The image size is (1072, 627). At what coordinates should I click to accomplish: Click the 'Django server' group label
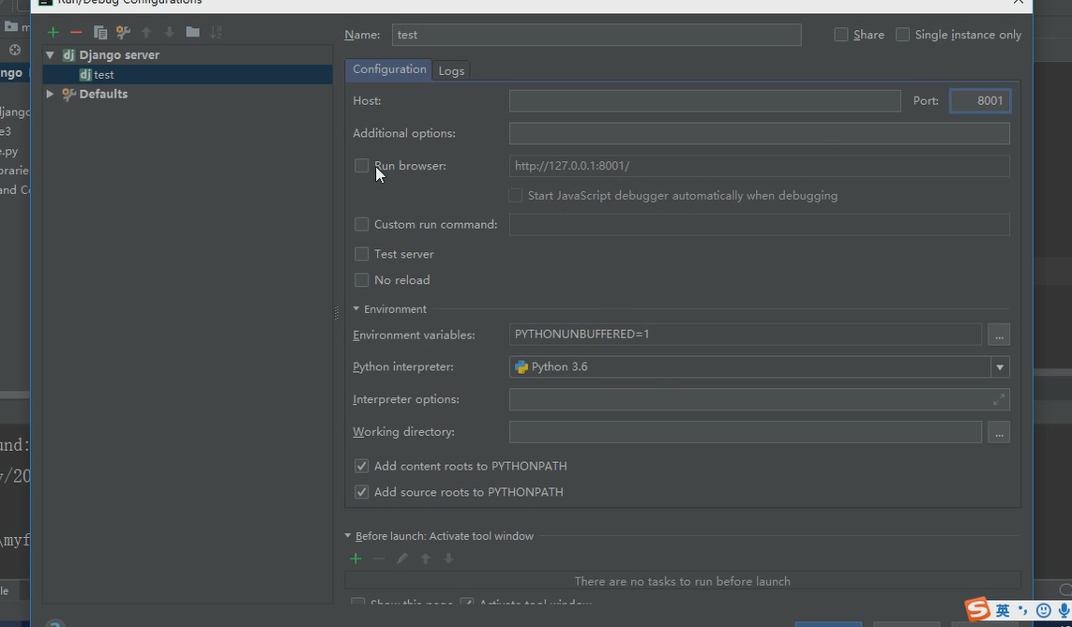coord(119,54)
